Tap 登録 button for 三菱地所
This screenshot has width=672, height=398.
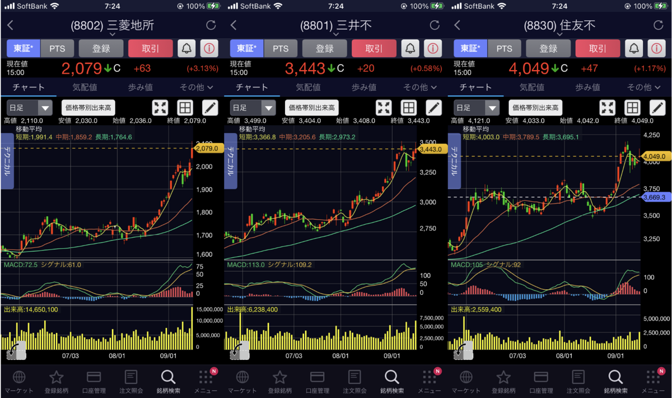[101, 49]
